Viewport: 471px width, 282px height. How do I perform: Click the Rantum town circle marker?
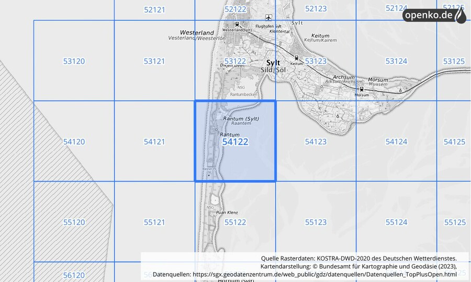[216, 129]
